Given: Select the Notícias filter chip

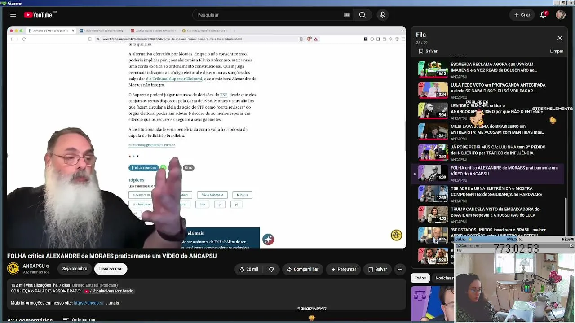Looking at the screenshot, I should click(x=444, y=278).
